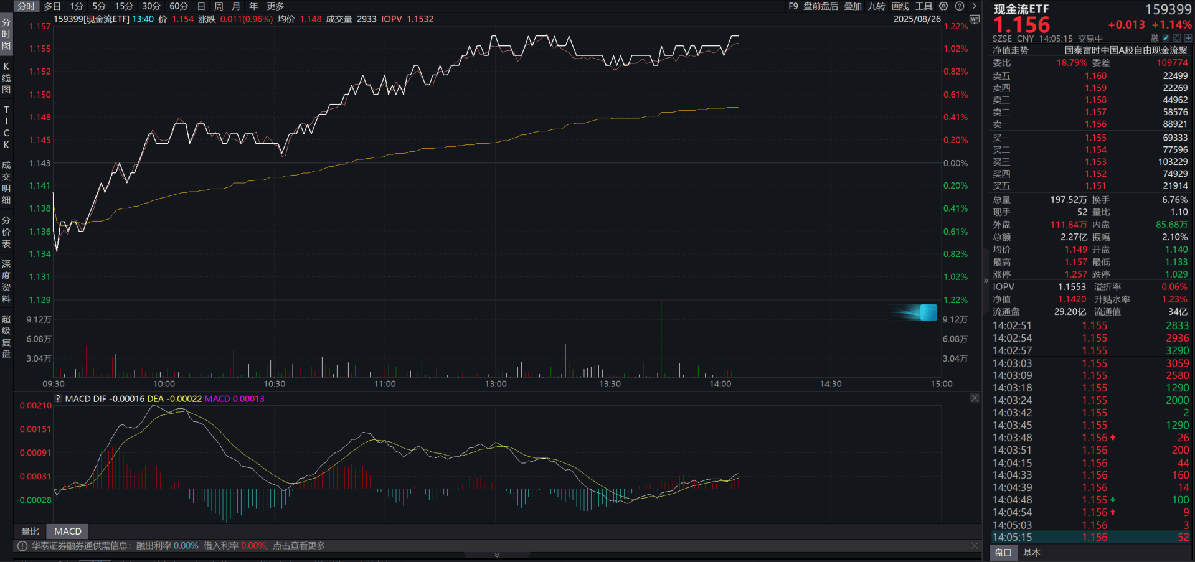Switch to the 基本 tab in the quote panel
Image resolution: width=1195 pixels, height=562 pixels.
point(1032,552)
